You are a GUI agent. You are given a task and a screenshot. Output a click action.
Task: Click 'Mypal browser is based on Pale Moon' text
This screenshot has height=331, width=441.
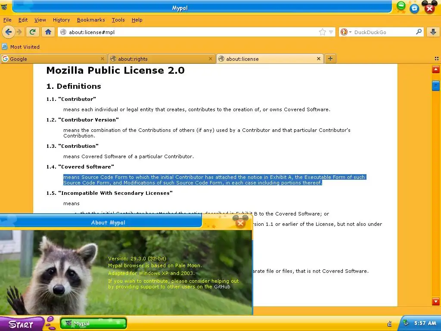(x=155, y=265)
